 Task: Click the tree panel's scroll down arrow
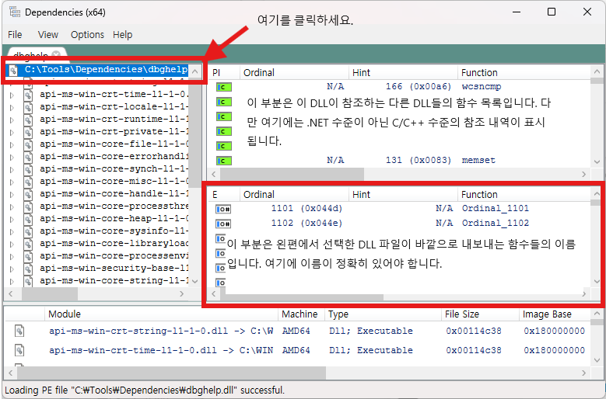pyautogui.click(x=195, y=282)
